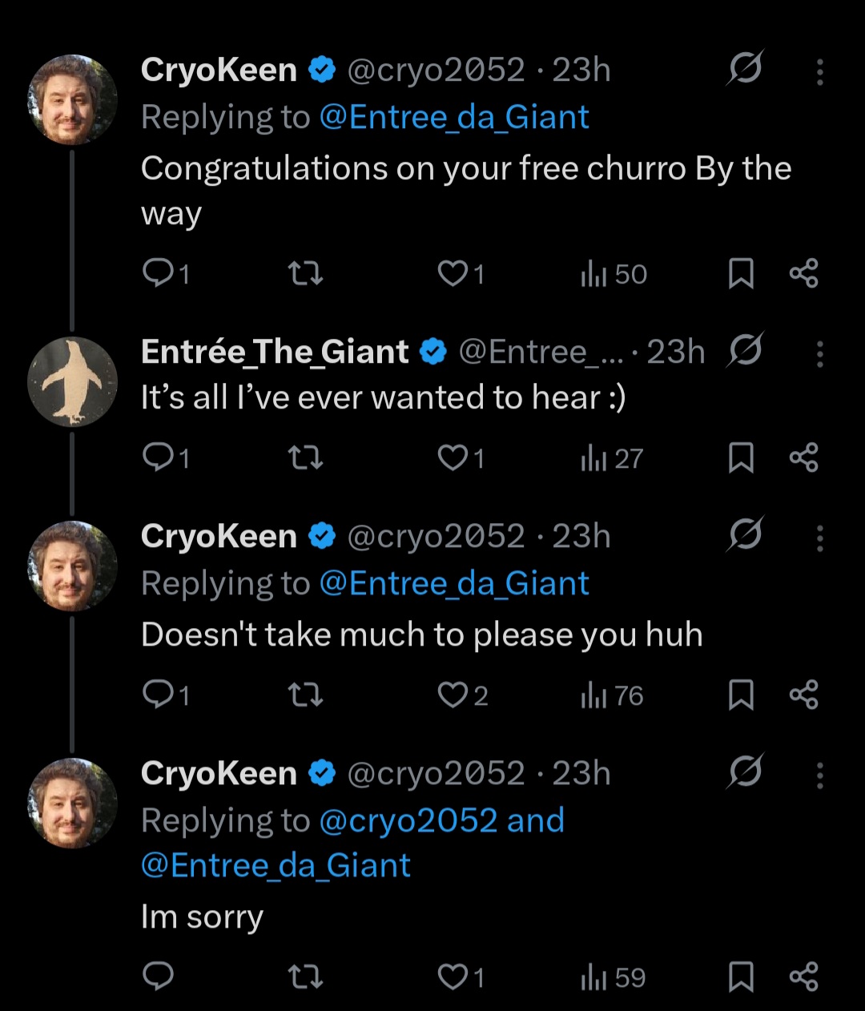The height and width of the screenshot is (1011, 865).
Task: Open the Entrée_The_Giant display name
Action: pyautogui.click(x=275, y=352)
